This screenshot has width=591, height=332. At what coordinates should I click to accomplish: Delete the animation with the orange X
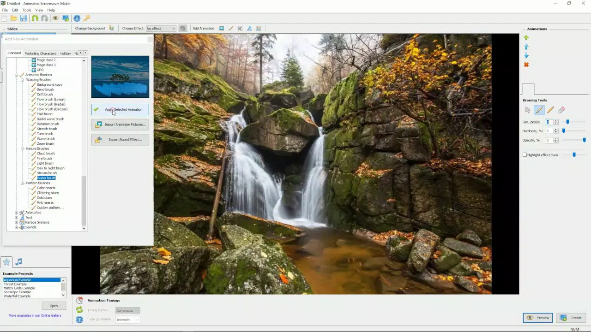[x=526, y=65]
